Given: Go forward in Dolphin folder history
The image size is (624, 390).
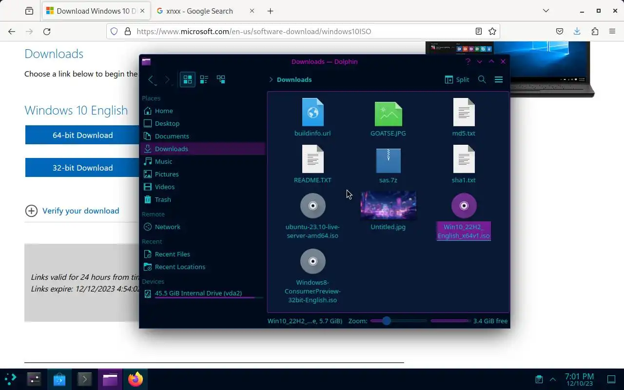Looking at the screenshot, I should [x=167, y=79].
